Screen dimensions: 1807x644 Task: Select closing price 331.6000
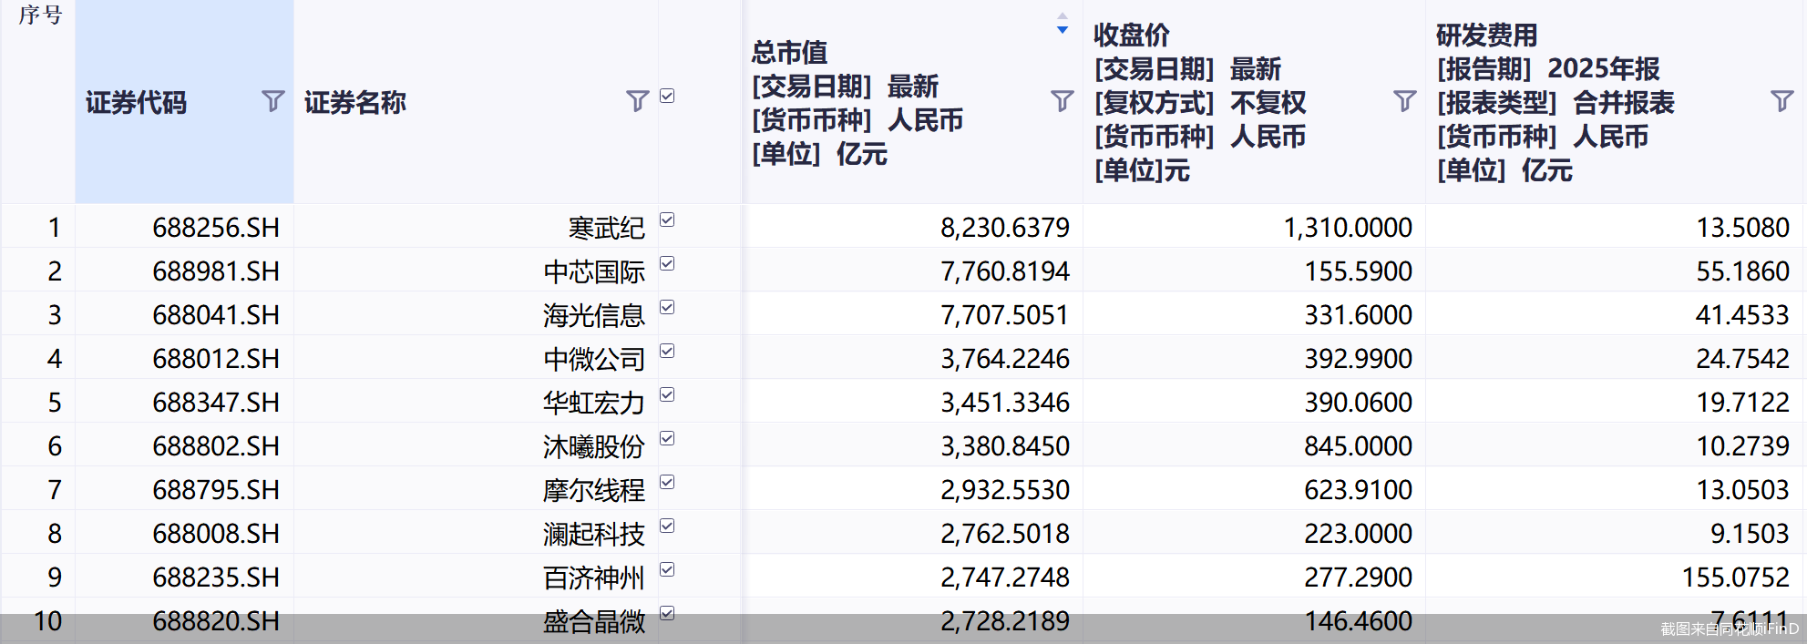pos(1359,315)
